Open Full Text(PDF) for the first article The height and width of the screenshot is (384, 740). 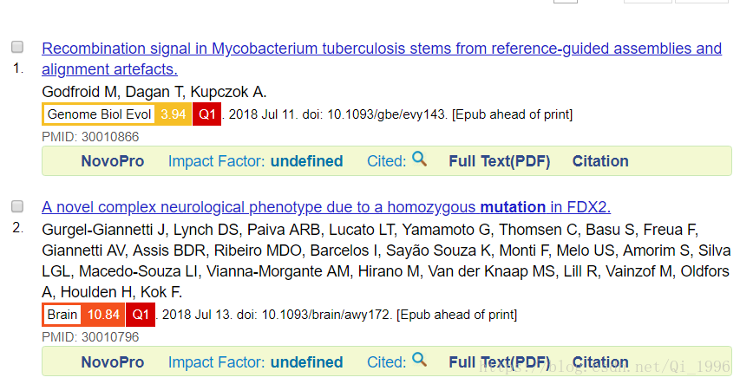[500, 161]
